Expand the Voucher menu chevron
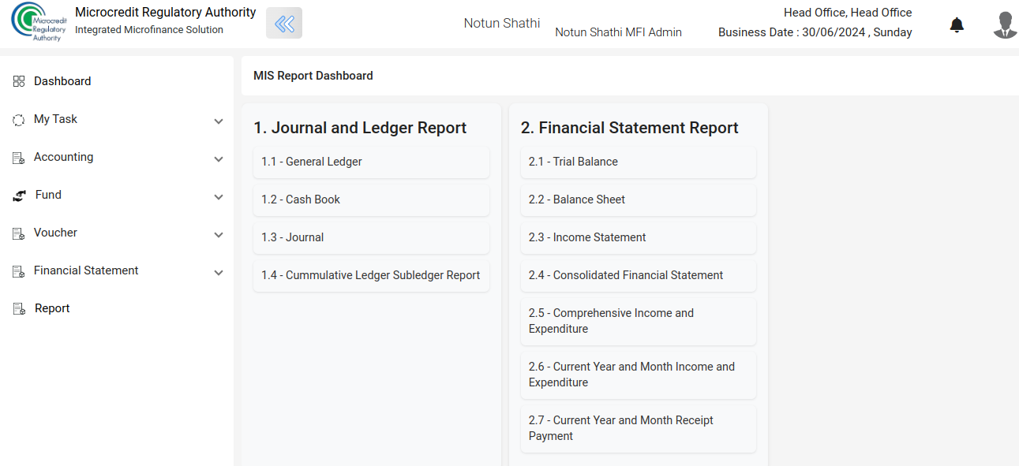The height and width of the screenshot is (466, 1019). click(x=219, y=235)
